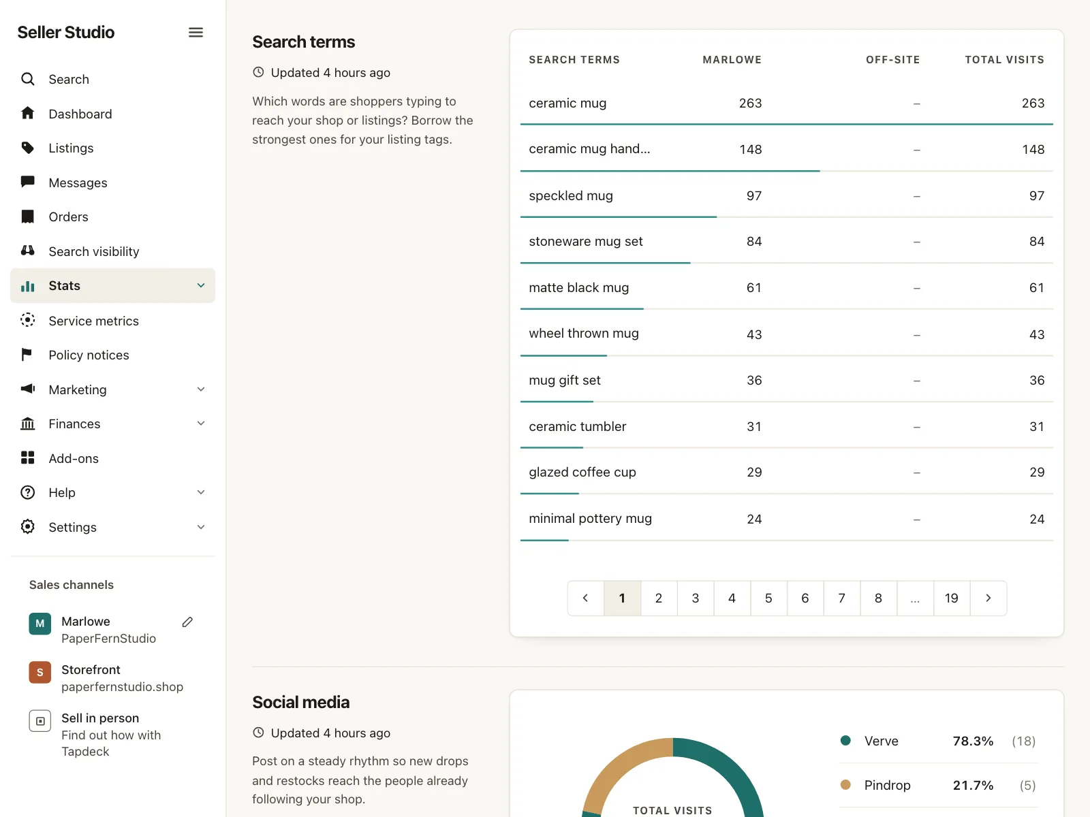
Task: Click the Search magnifier icon in sidebar
Action: (28, 79)
